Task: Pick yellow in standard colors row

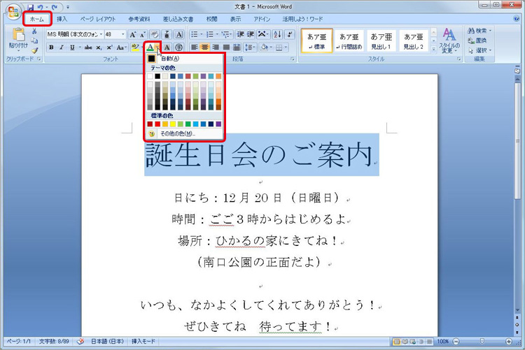Action: click(173, 124)
